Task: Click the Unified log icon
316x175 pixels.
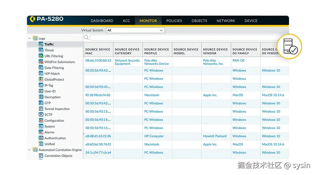Action: click(41, 144)
